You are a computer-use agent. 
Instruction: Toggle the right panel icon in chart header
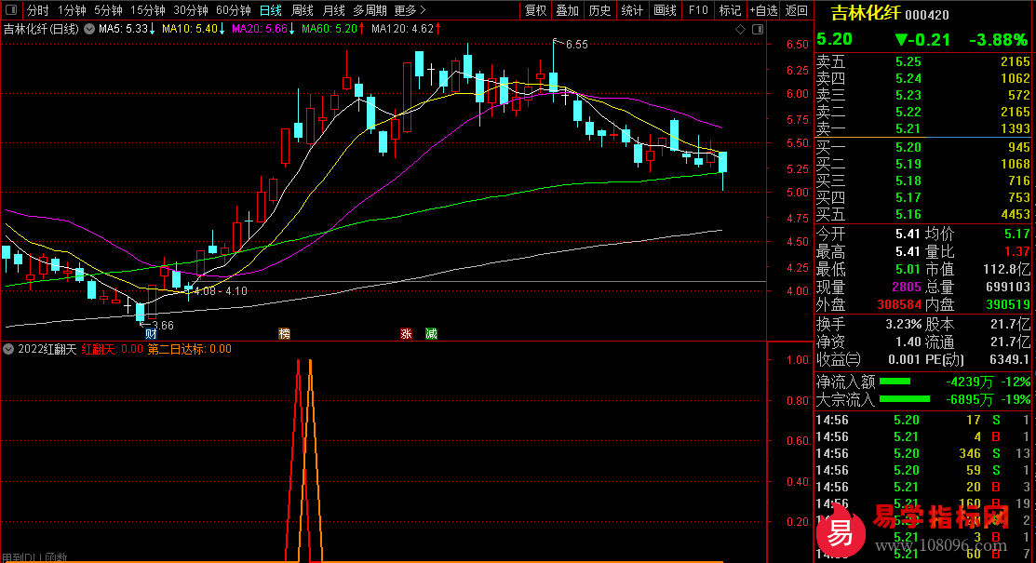click(x=757, y=29)
